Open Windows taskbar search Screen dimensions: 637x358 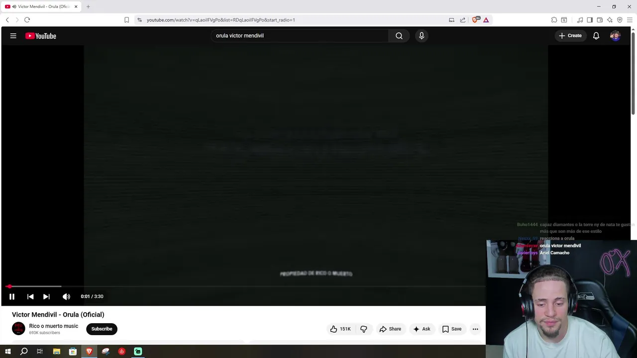coord(24,352)
